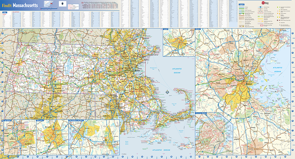
Task: Click 'ATLANTIC OCEAN' label south of Nantucket
Action: [161, 150]
